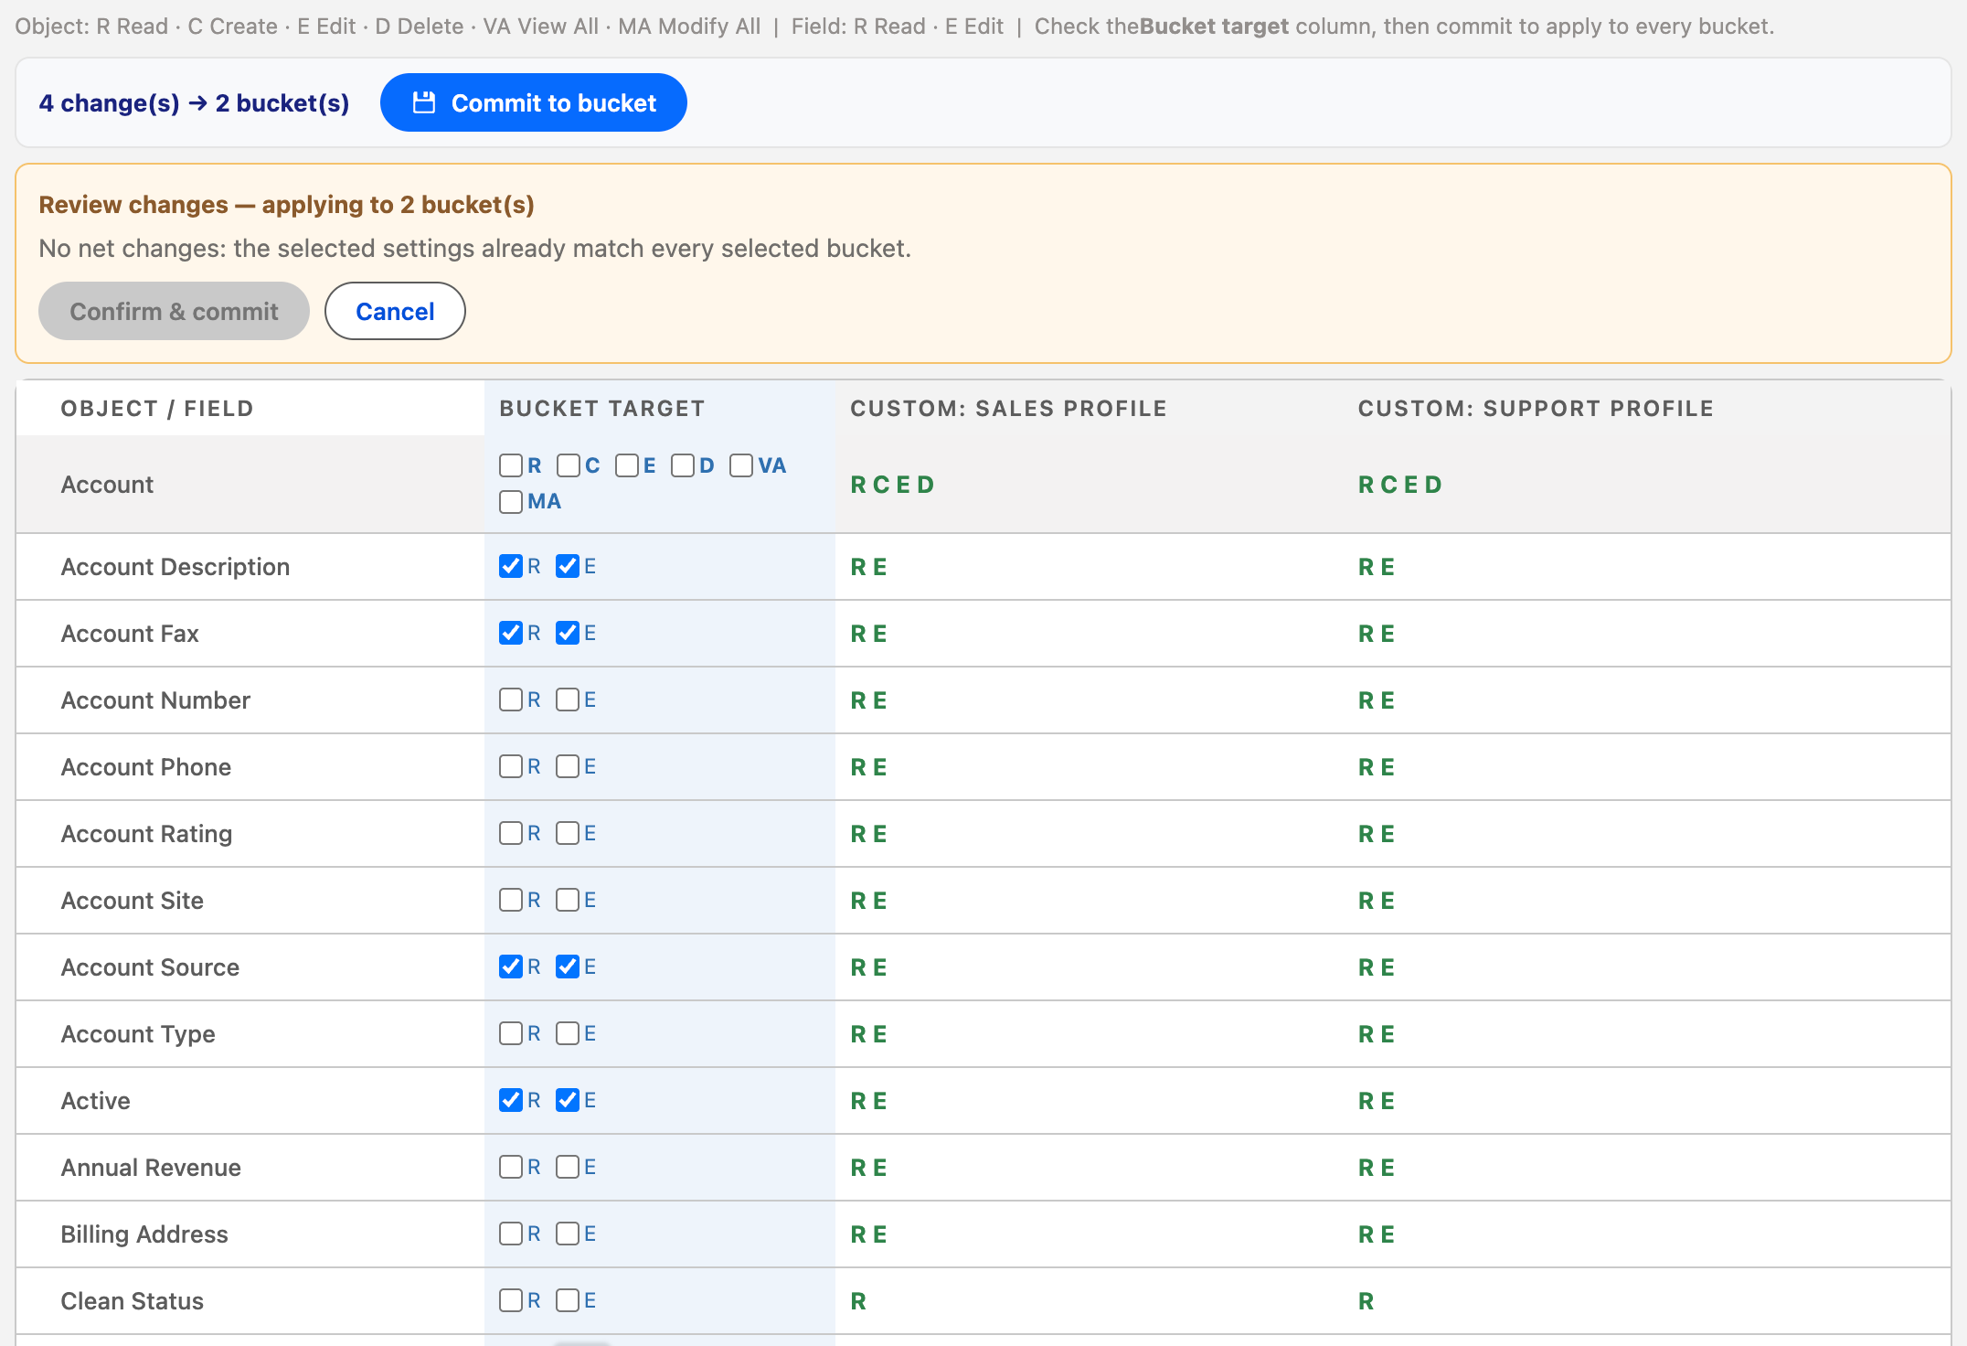Click the Clean Status field name
1967x1346 pixels.
[133, 1301]
